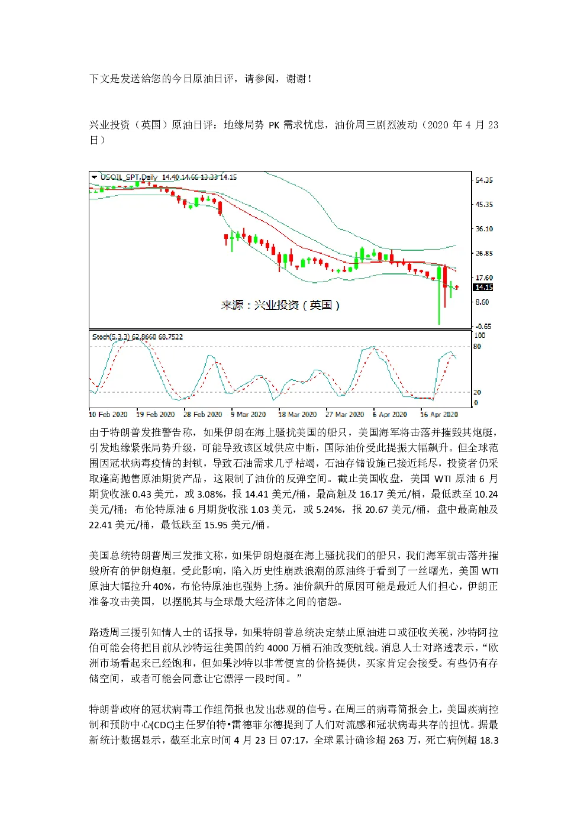Click the 100 level on the Stoch axis
Image resolution: width=587 pixels, height=830 pixels.
(x=479, y=335)
